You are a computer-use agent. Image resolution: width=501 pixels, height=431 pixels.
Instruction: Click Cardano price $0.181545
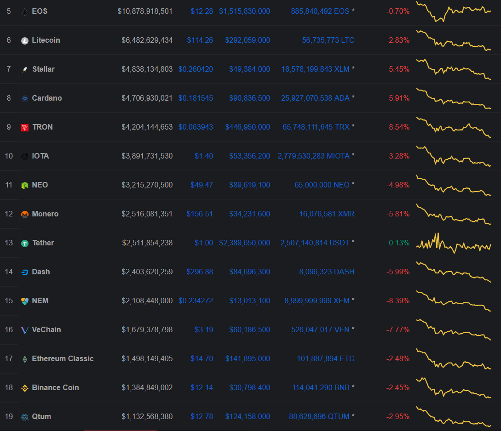[x=196, y=98]
